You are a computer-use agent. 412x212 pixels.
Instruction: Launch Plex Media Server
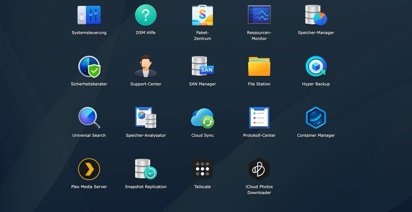pyautogui.click(x=89, y=169)
